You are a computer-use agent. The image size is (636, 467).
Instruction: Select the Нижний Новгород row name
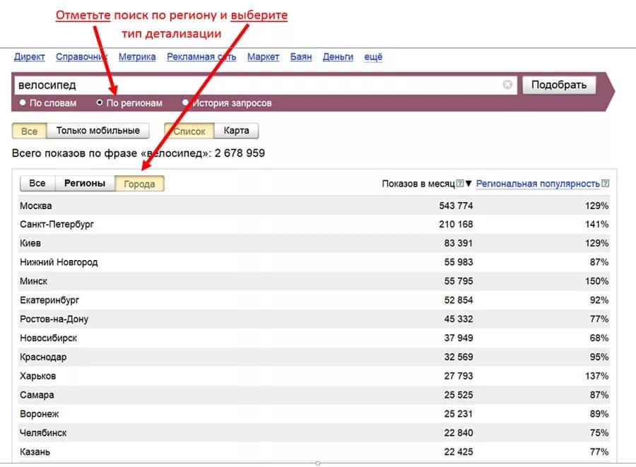pos(59,262)
